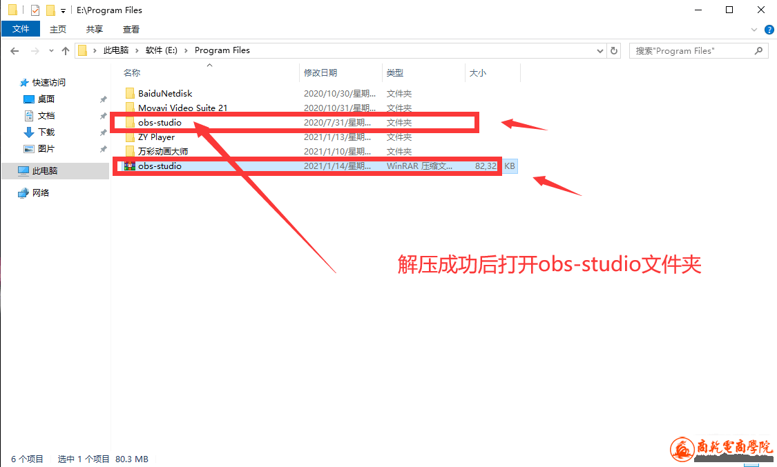
Task: Expand the ribbon with the chevron
Action: pos(754,30)
